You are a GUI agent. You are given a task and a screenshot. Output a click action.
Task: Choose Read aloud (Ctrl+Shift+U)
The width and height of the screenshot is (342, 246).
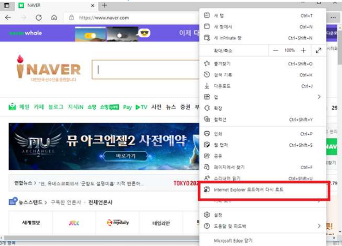pyautogui.click(x=263, y=178)
